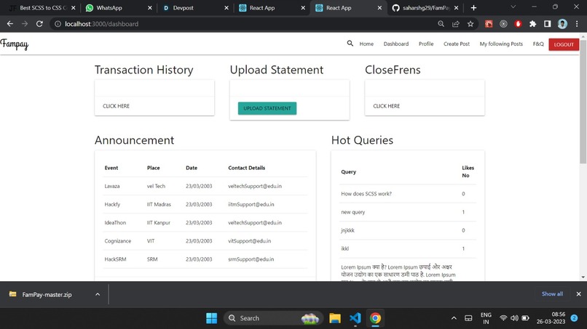The image size is (587, 329).
Task: Open Windows Start menu
Action: tap(211, 318)
